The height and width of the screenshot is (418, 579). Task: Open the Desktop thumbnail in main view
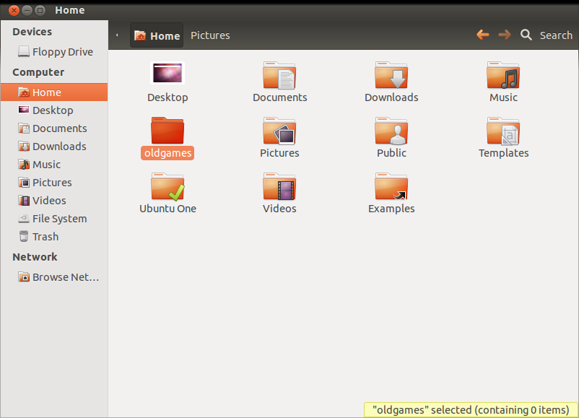pyautogui.click(x=167, y=74)
